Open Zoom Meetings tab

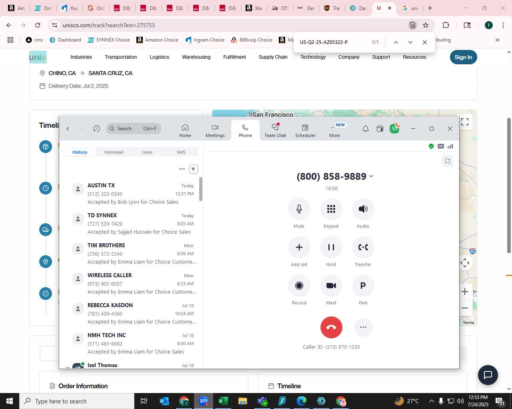[215, 131]
